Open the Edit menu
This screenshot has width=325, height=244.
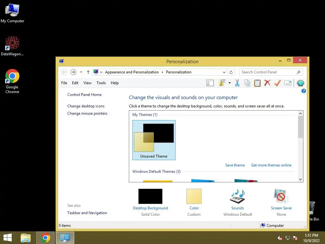click(x=75, y=83)
